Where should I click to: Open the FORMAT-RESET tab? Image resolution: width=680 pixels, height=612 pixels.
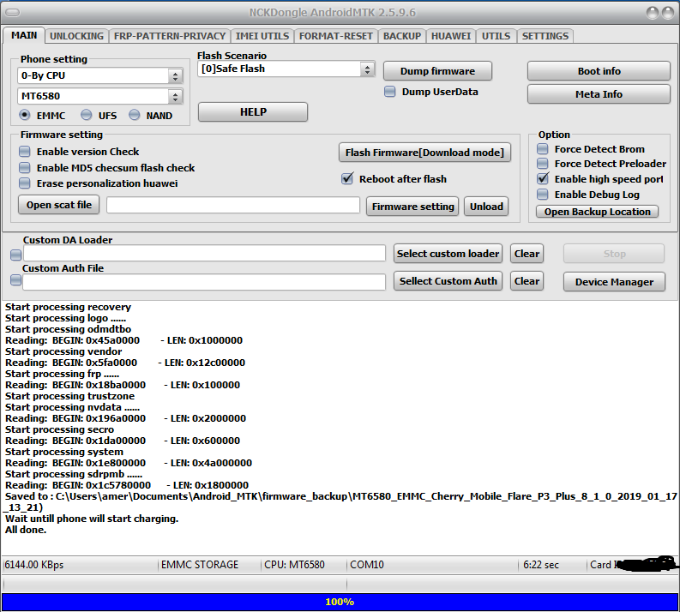pos(335,36)
